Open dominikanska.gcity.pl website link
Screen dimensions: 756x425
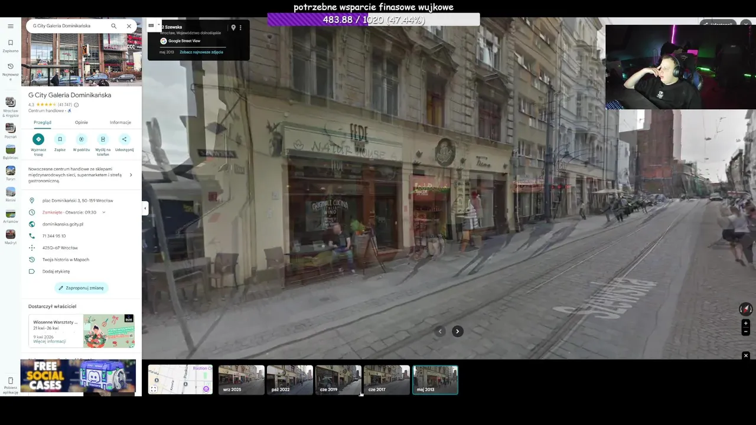[x=63, y=224]
